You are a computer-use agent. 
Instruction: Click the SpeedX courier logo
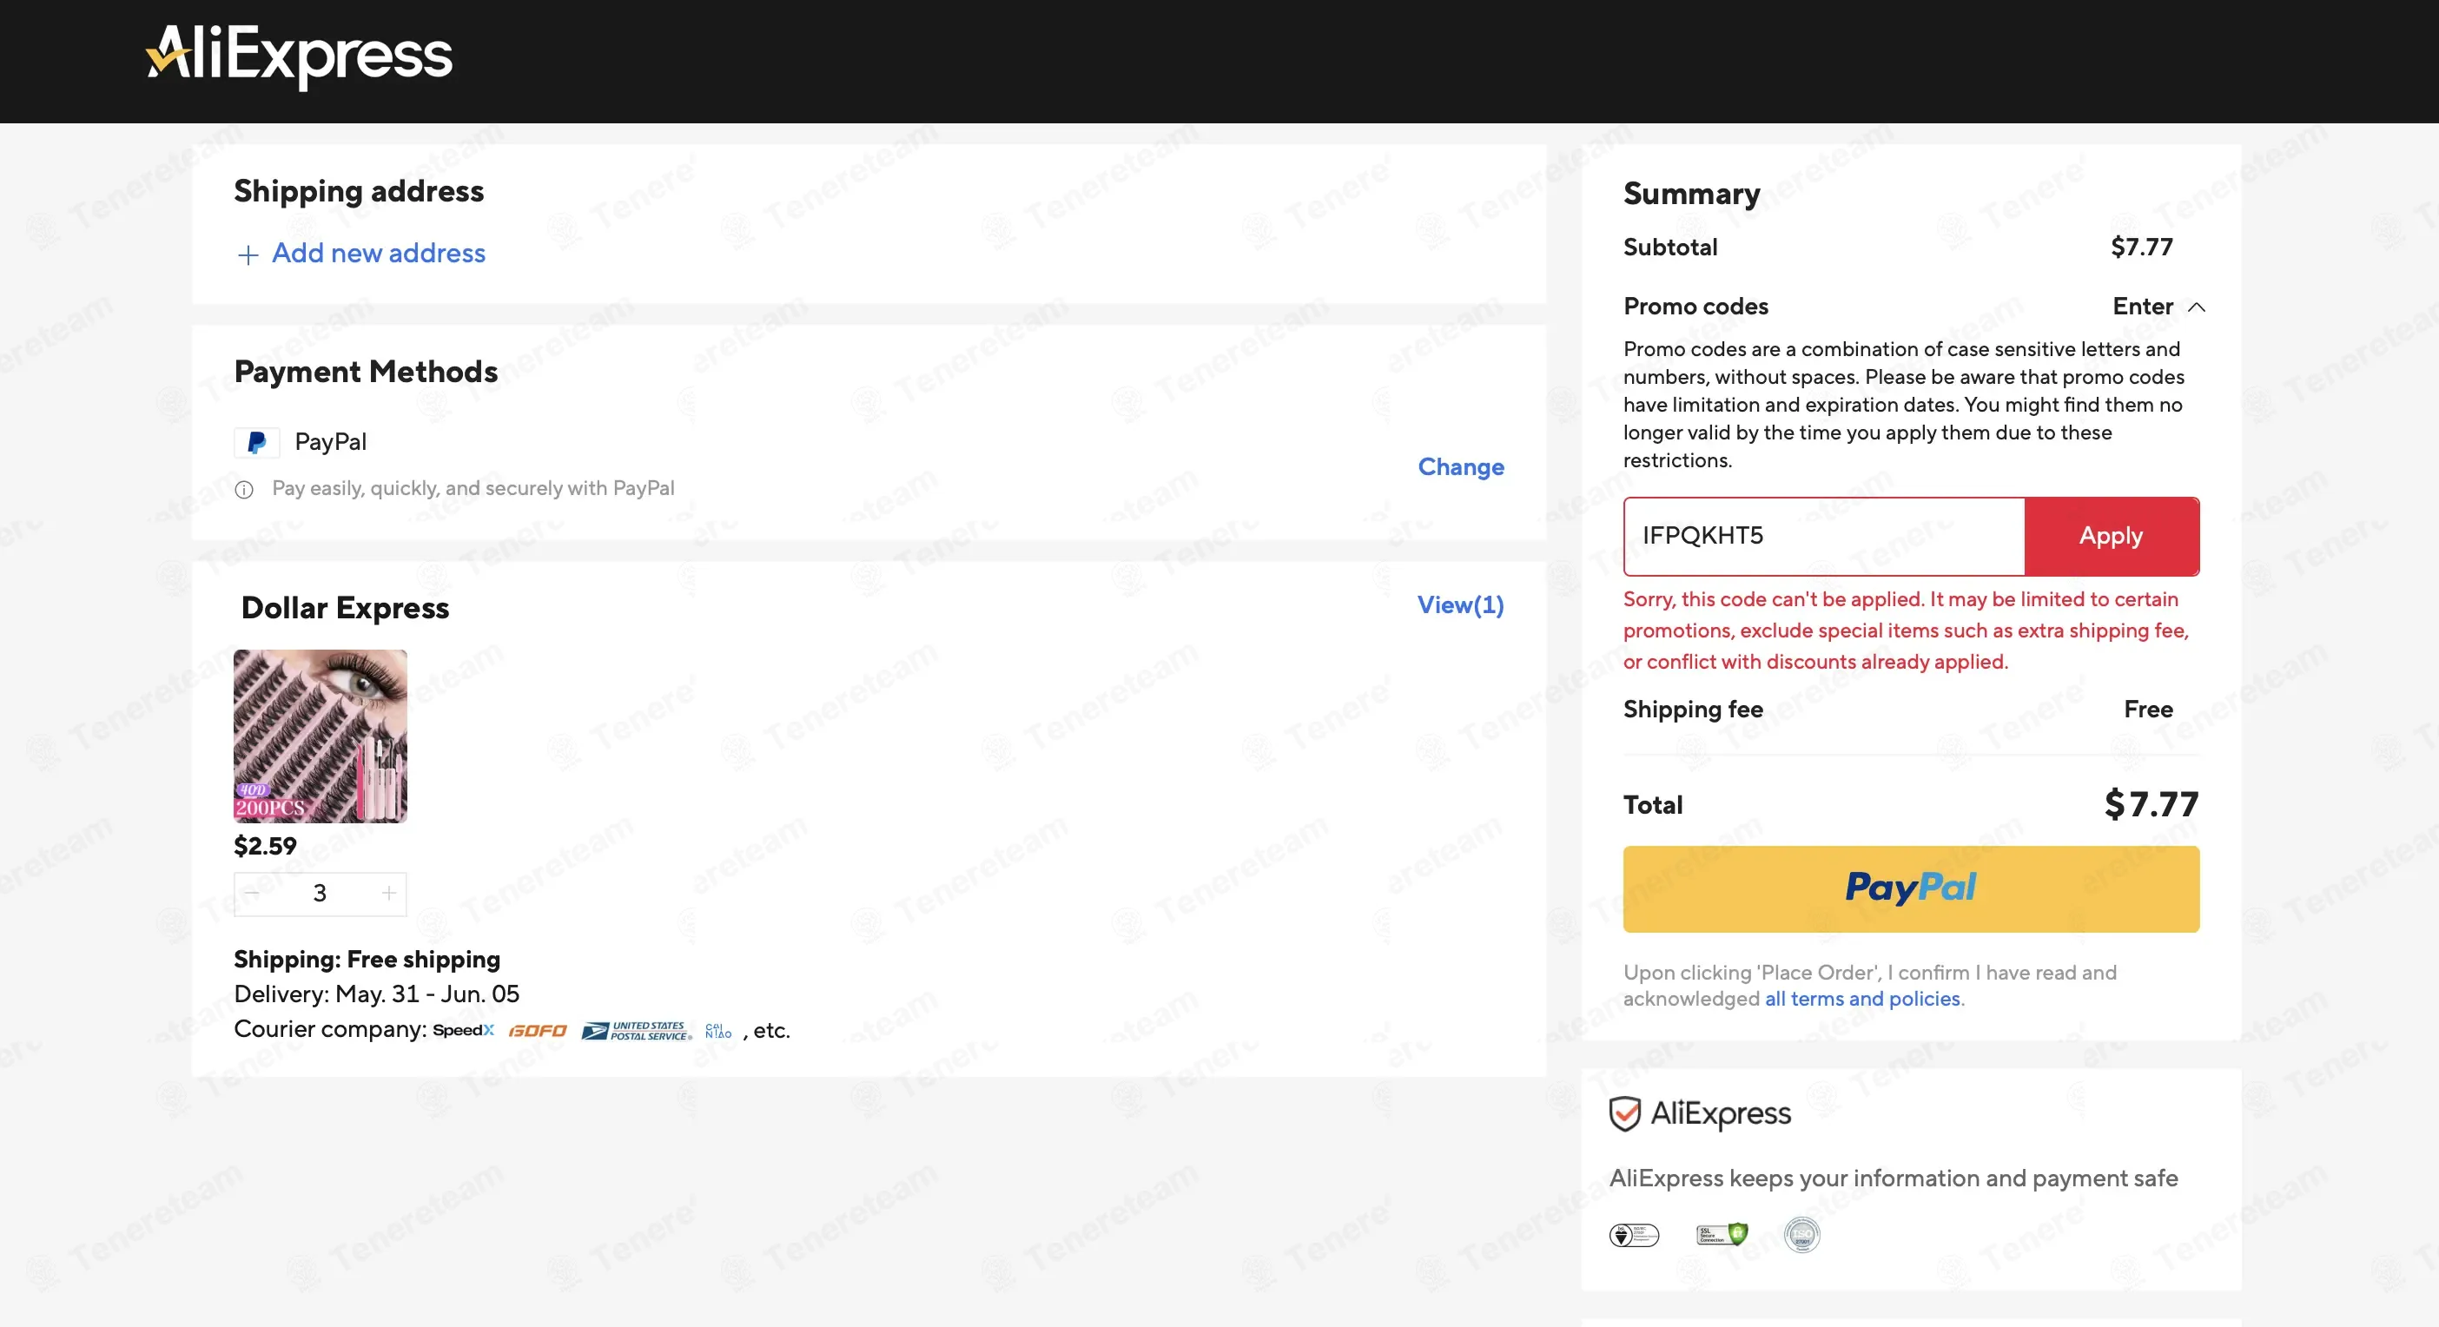click(464, 1030)
